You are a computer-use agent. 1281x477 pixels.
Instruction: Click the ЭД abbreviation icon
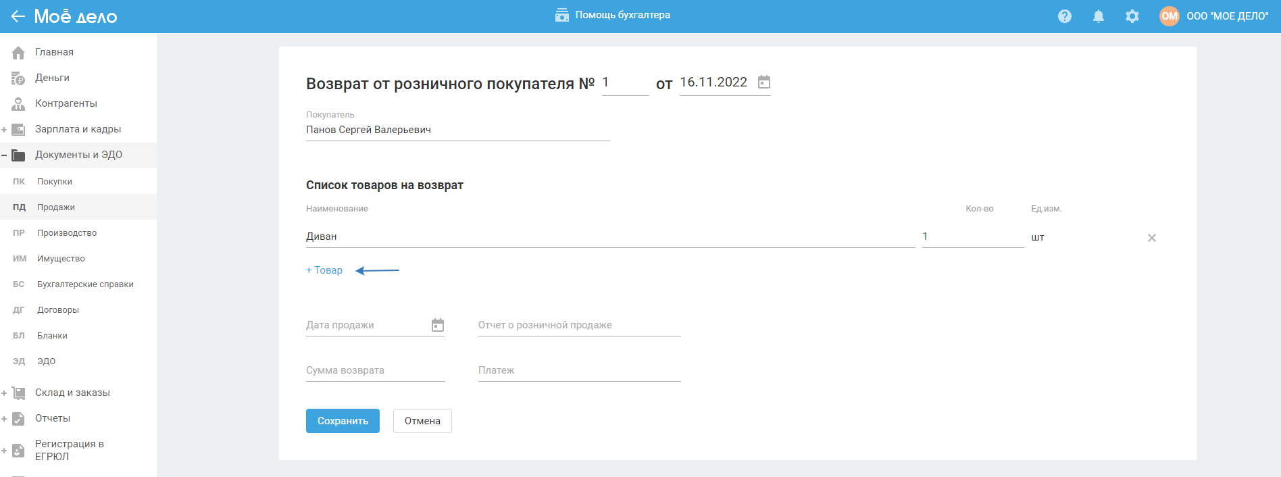tap(19, 361)
